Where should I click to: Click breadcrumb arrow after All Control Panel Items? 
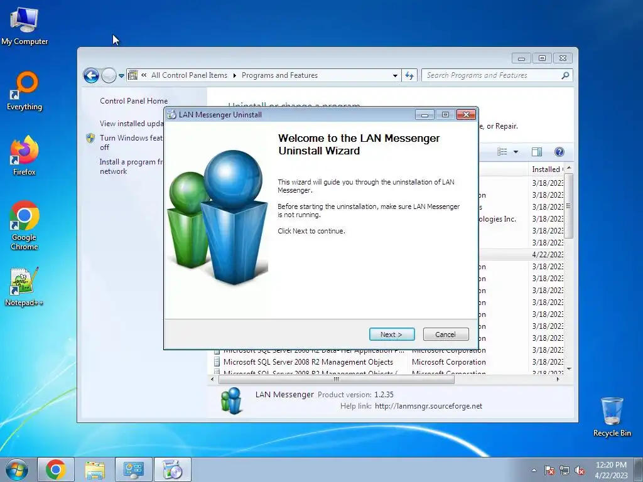(235, 75)
